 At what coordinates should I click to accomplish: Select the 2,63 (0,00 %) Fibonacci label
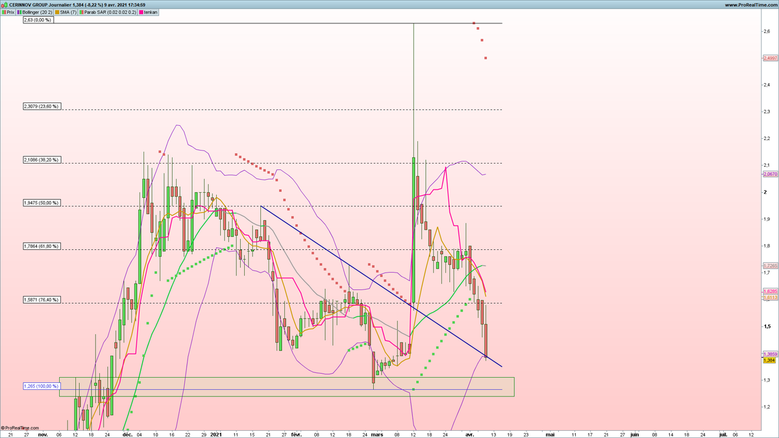pyautogui.click(x=37, y=20)
